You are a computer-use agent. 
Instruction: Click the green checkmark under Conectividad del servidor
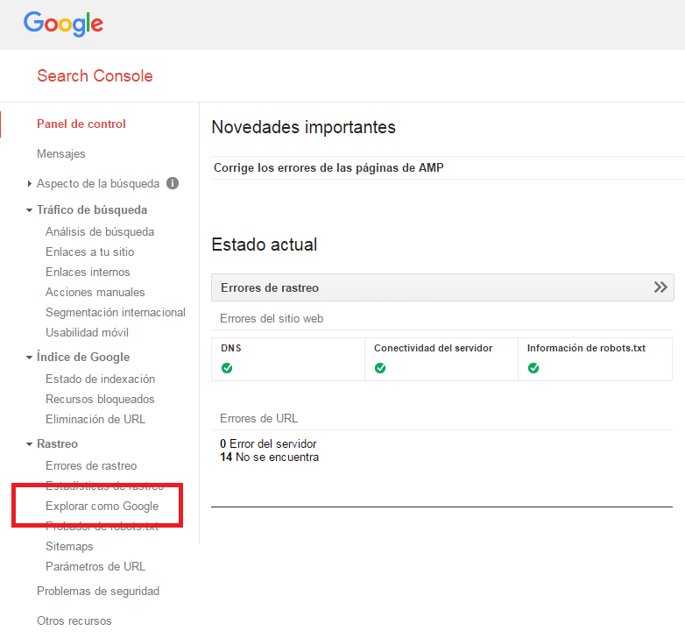pyautogui.click(x=380, y=368)
